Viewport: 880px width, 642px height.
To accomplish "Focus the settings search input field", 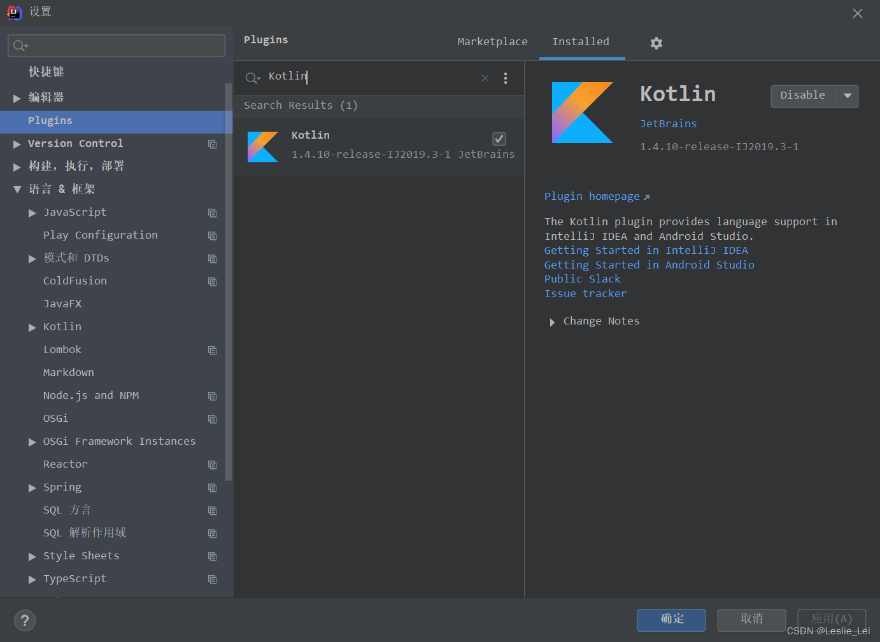I will (x=117, y=46).
